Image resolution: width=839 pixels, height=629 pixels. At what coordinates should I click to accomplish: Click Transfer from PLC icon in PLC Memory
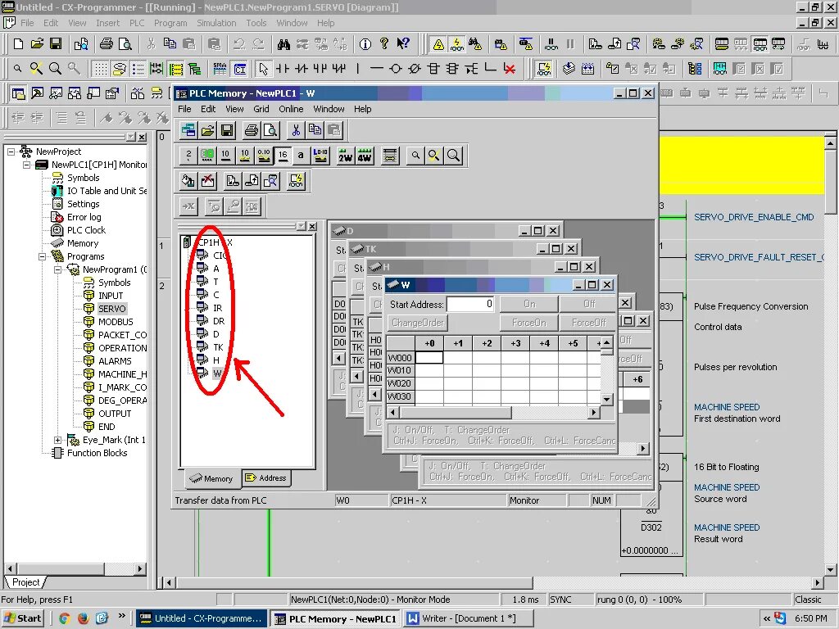click(252, 181)
